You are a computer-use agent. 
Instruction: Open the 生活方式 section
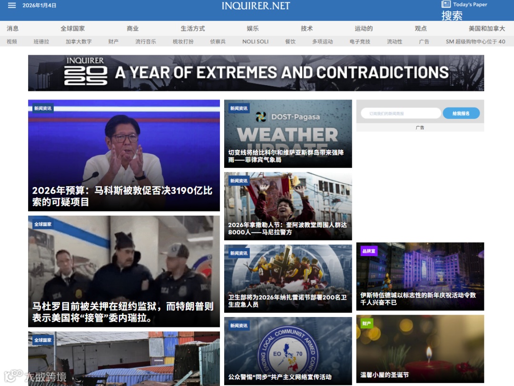(192, 29)
